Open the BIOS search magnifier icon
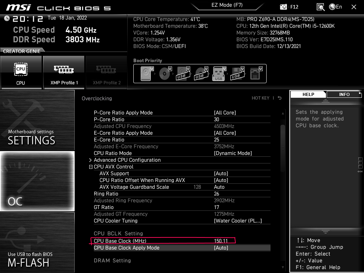The width and height of the screenshot is (364, 273). click(x=321, y=7)
